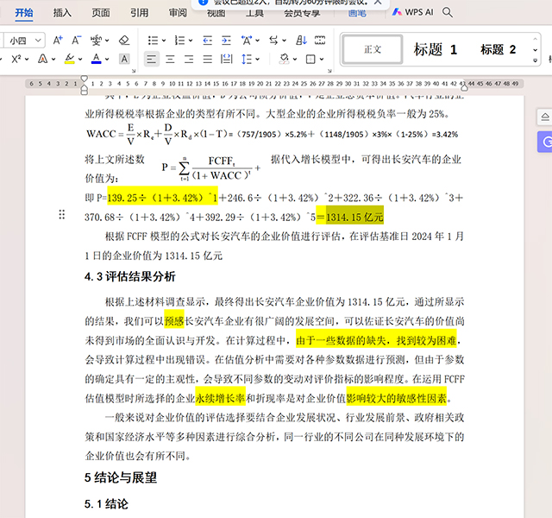Switch to the 开始 tab
The height and width of the screenshot is (518, 552).
(24, 13)
